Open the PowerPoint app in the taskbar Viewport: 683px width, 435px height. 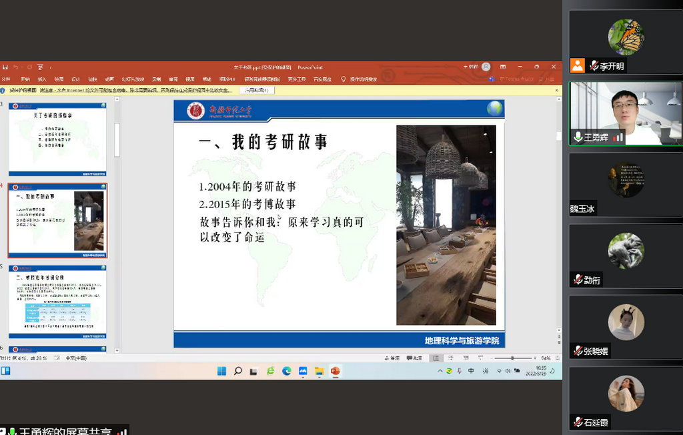(335, 371)
